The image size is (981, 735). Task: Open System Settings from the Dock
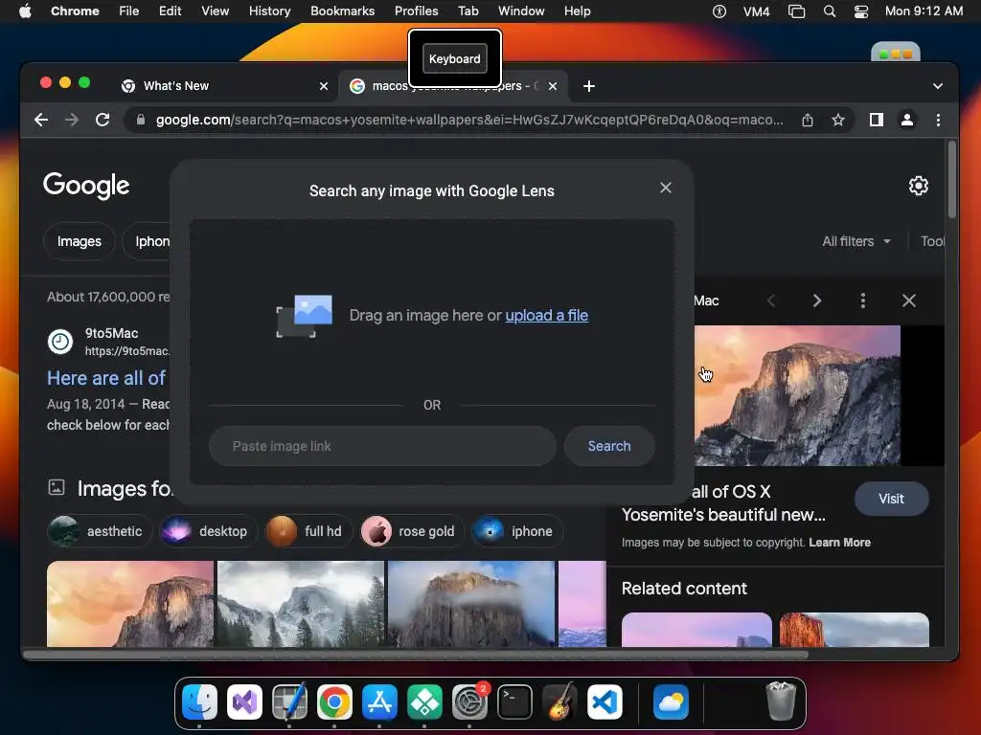pos(469,702)
